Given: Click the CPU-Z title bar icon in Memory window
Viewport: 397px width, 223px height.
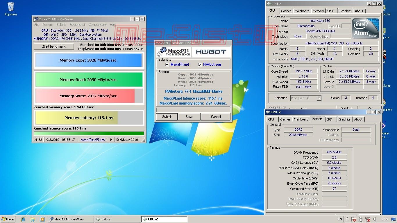Looking at the screenshot, I should pyautogui.click(x=268, y=112).
